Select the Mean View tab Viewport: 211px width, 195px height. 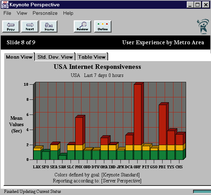point(19,57)
